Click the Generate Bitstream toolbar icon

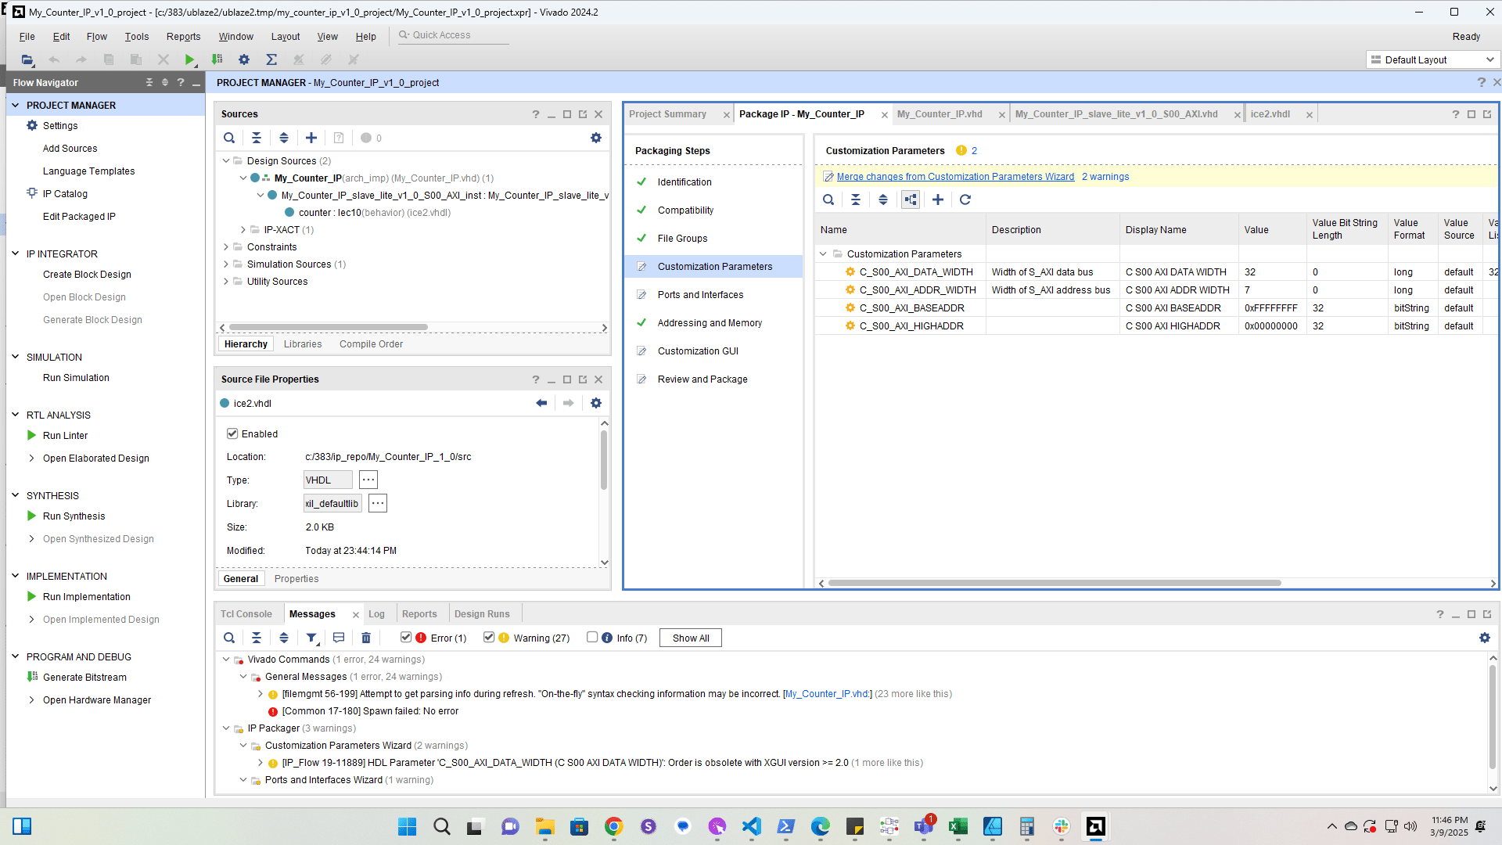(x=217, y=59)
